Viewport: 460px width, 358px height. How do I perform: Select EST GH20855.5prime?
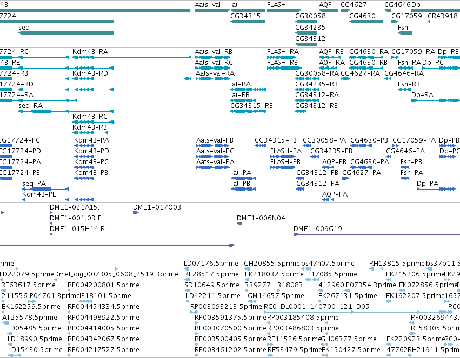pyautogui.click(x=248, y=269)
